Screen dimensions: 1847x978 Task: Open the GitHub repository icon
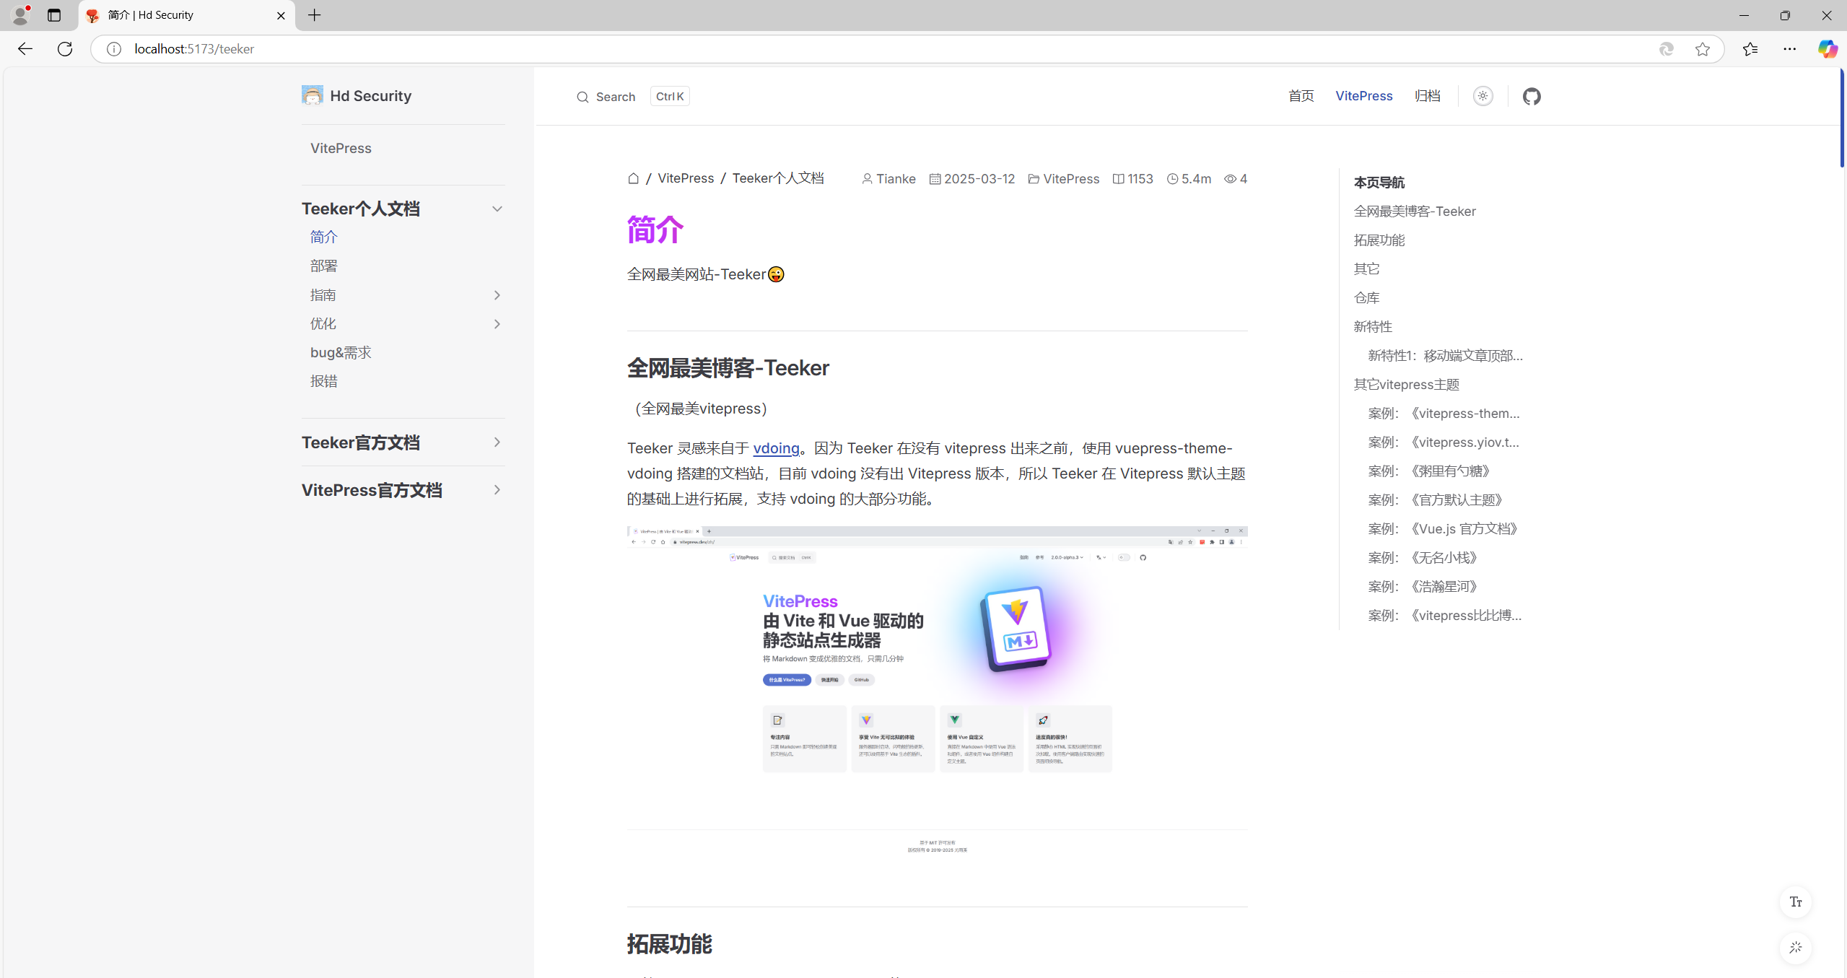[1532, 96]
